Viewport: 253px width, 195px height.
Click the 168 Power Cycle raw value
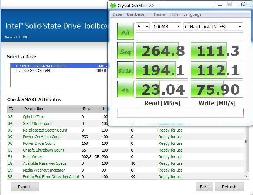(85, 143)
